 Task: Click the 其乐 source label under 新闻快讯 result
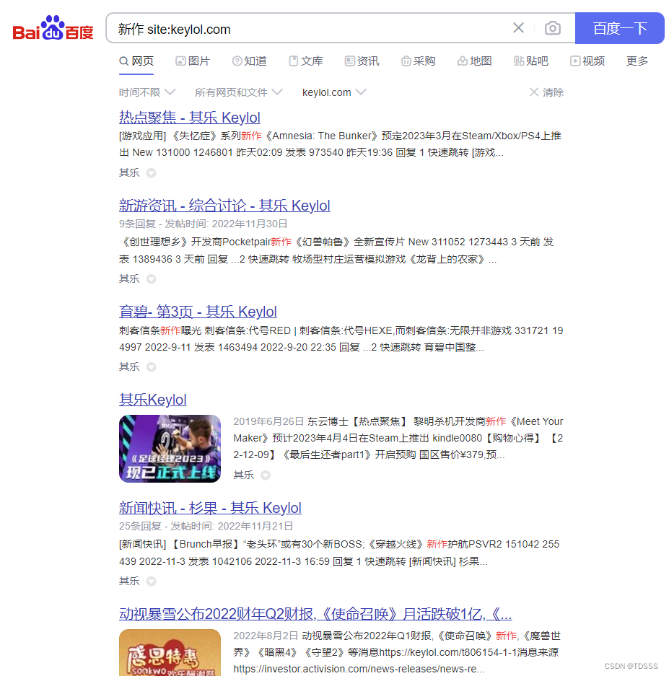point(129,581)
